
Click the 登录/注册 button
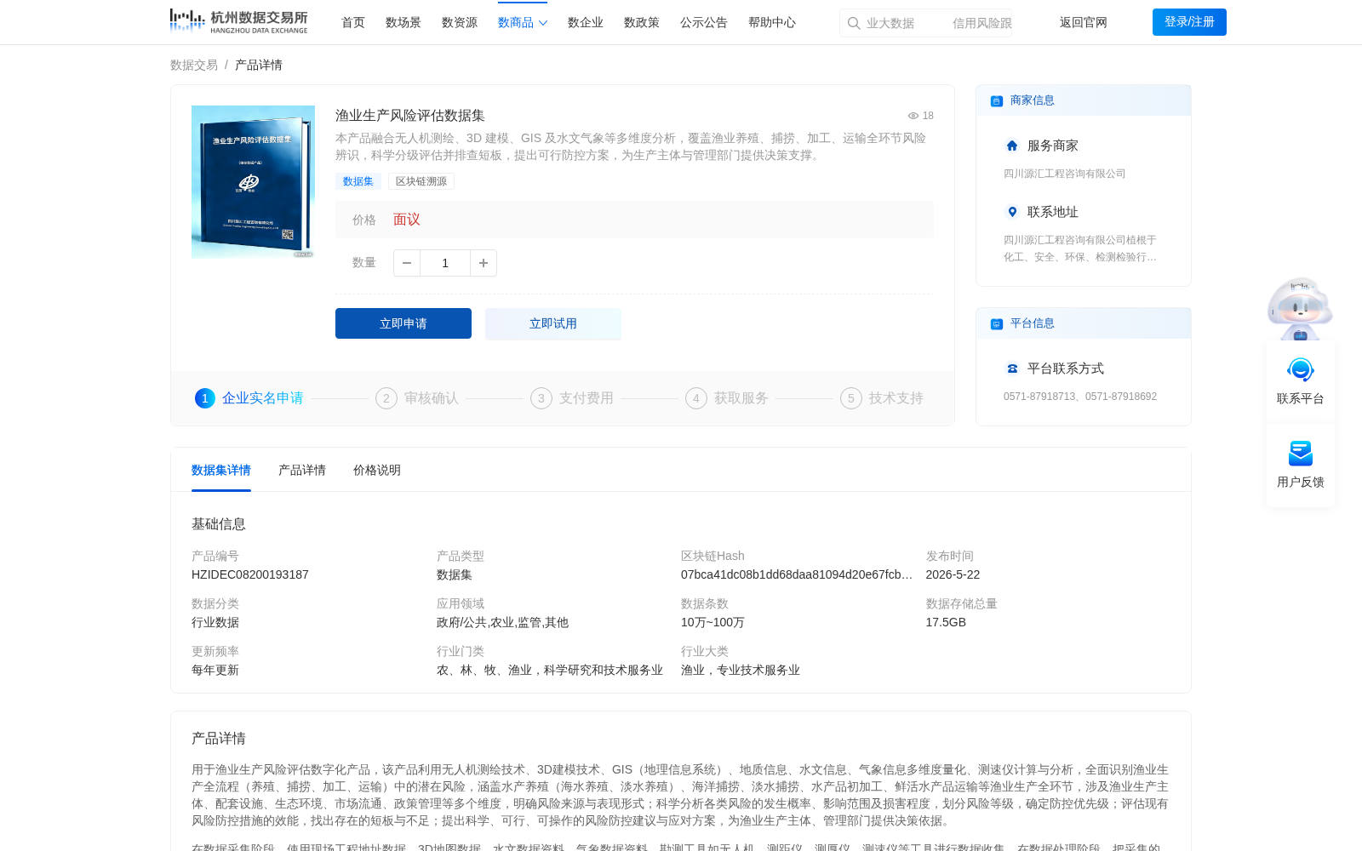(1189, 22)
